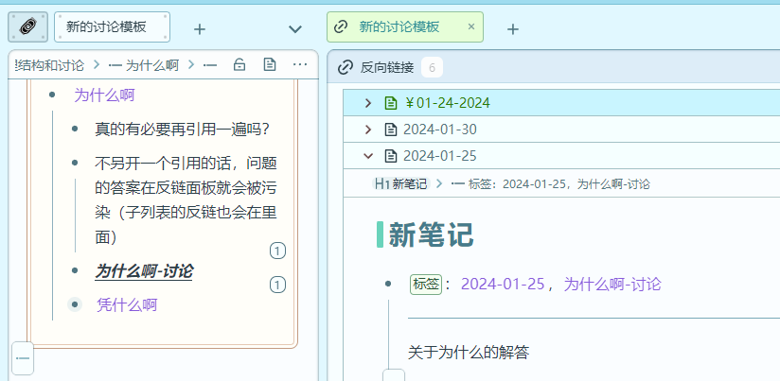Click the bold italic 为什么啊-讨论 item

point(143,271)
